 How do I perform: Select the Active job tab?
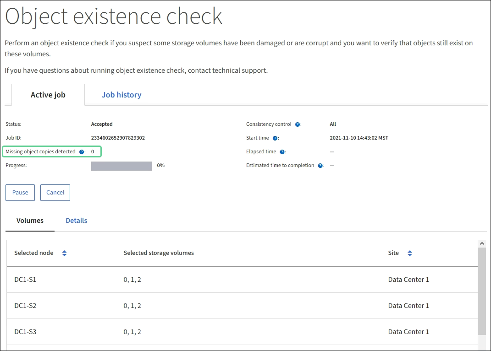tap(48, 95)
